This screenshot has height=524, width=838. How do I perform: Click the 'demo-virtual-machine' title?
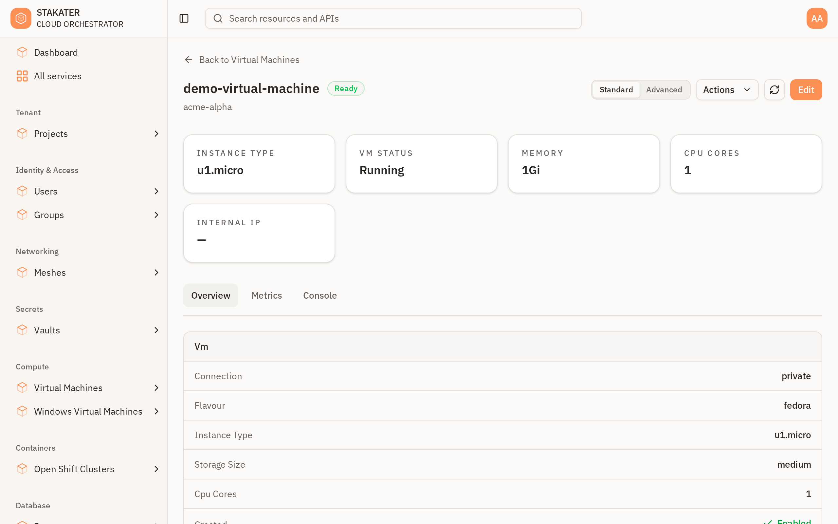tap(251, 88)
